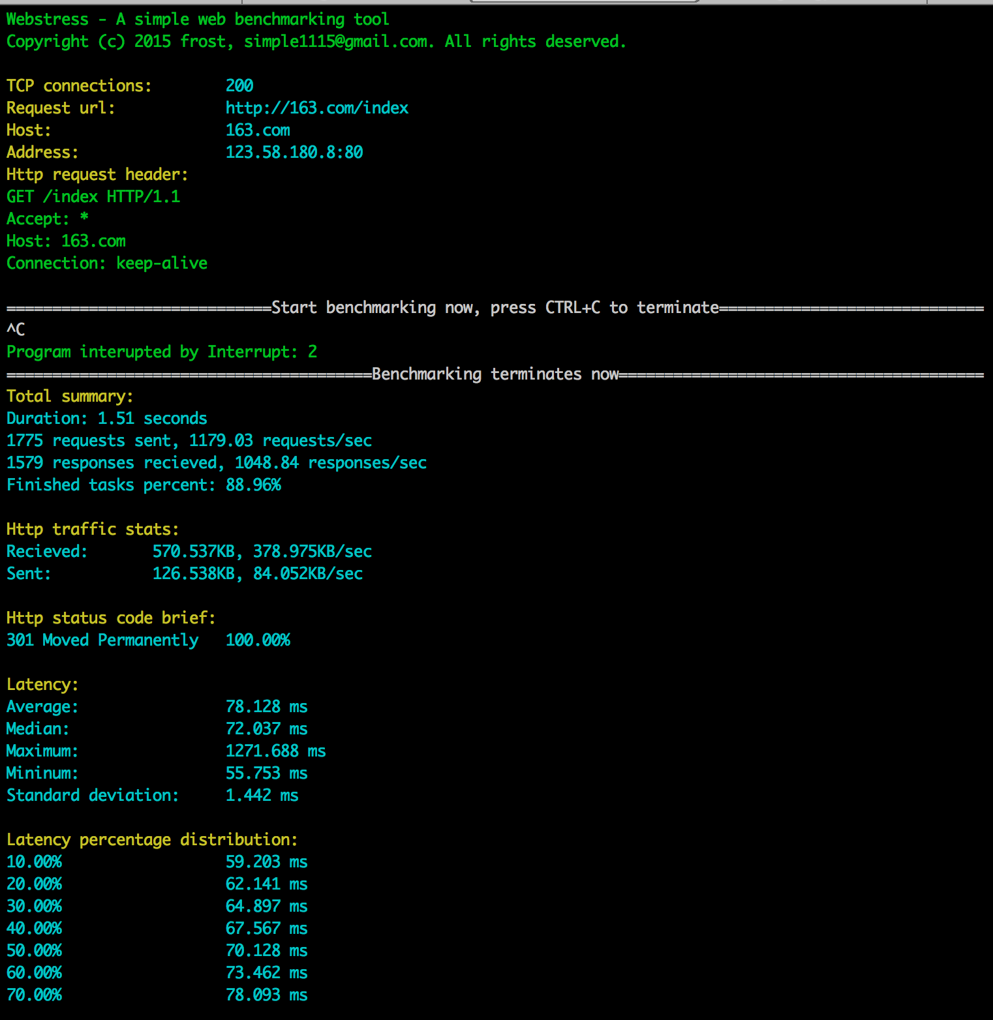The width and height of the screenshot is (993, 1020).
Task: Click the TCP connections value 200
Action: click(239, 85)
